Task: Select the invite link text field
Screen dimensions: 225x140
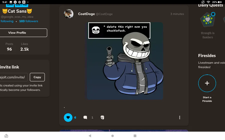Action: 14,77
